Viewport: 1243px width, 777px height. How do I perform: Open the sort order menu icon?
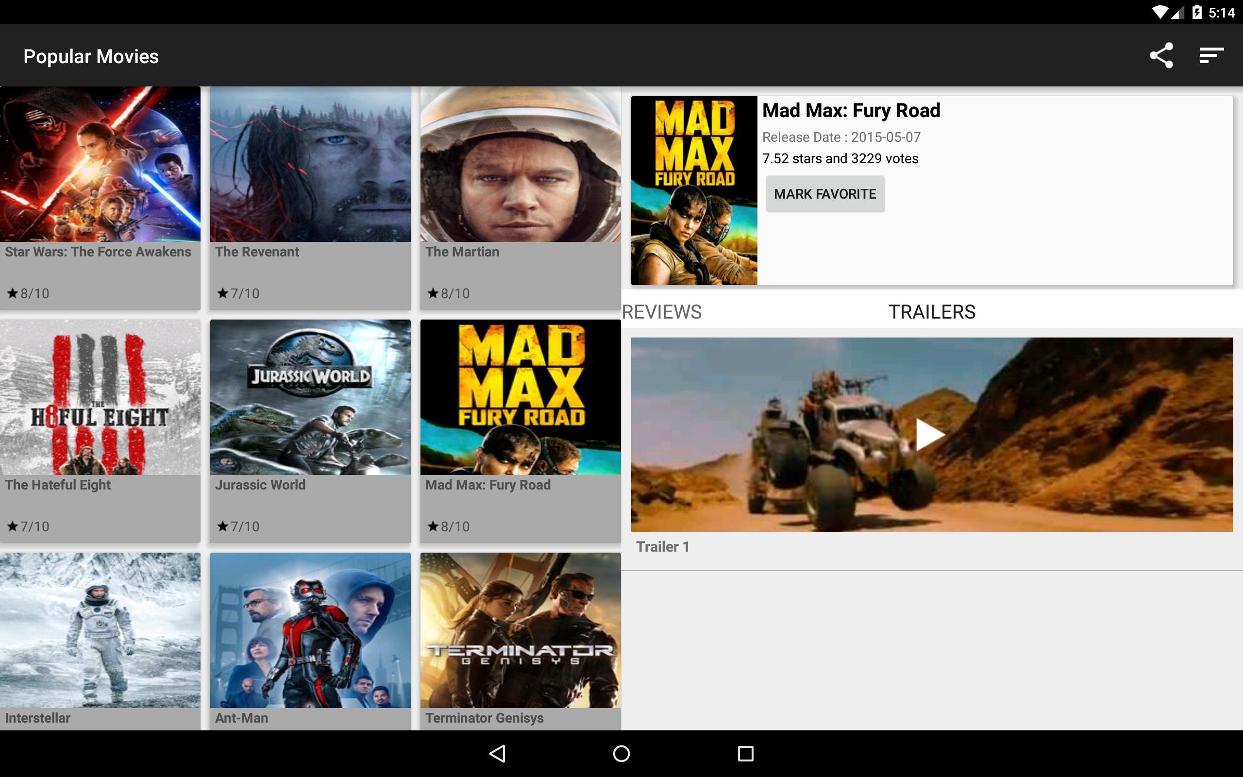pos(1211,55)
